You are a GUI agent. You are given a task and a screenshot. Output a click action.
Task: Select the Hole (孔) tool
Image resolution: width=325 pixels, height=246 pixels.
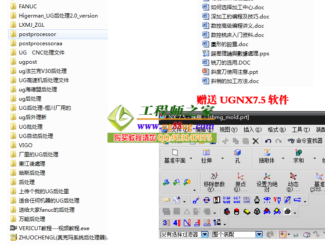click(x=237, y=156)
